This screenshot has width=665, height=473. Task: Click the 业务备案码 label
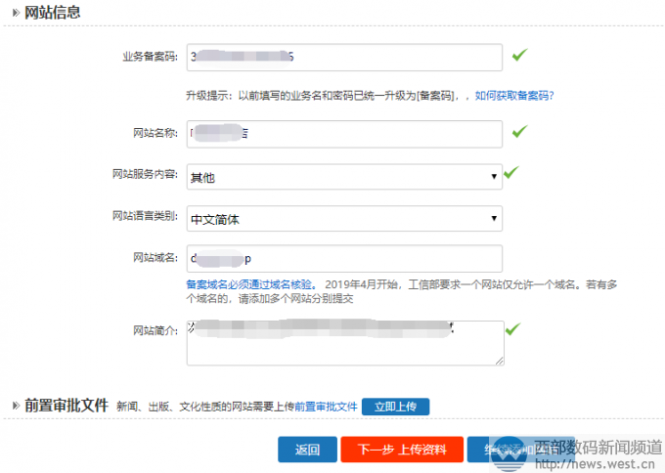(x=151, y=57)
